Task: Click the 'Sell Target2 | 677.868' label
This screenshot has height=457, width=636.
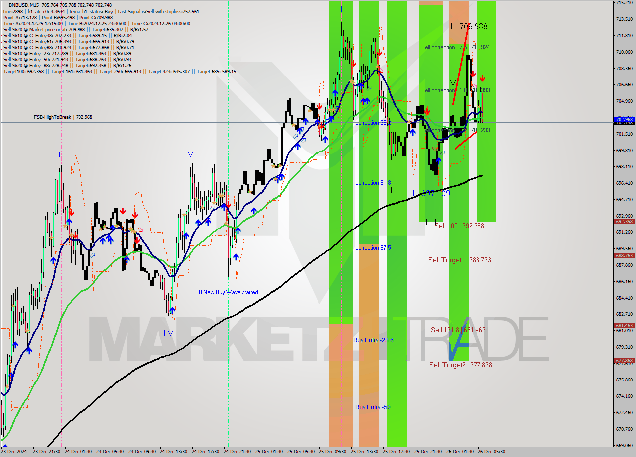Action: 461,365
